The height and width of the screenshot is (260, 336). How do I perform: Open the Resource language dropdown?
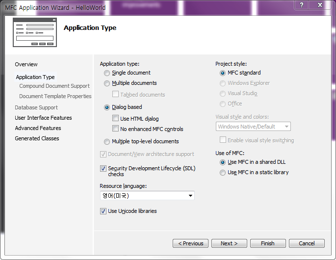point(147,195)
